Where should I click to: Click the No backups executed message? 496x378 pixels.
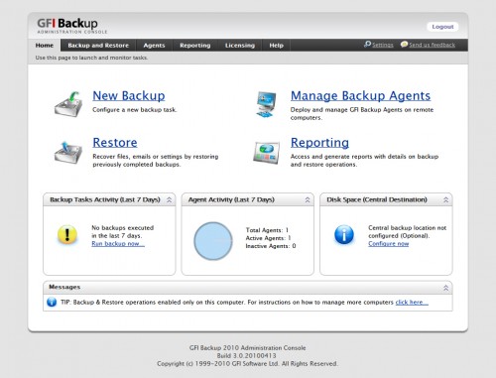(123, 232)
